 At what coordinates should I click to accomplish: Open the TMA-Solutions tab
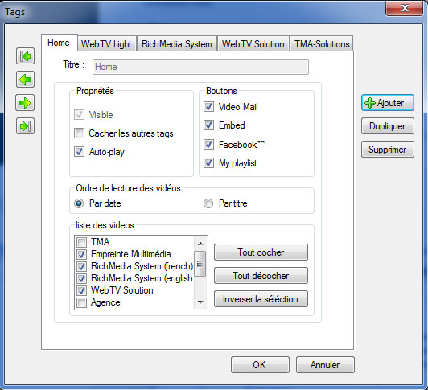pyautogui.click(x=322, y=44)
